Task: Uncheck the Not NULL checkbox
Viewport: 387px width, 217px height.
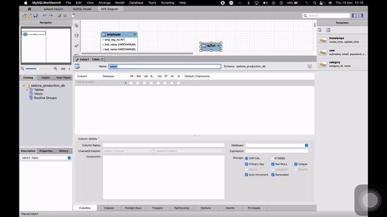Action: pos(273,164)
